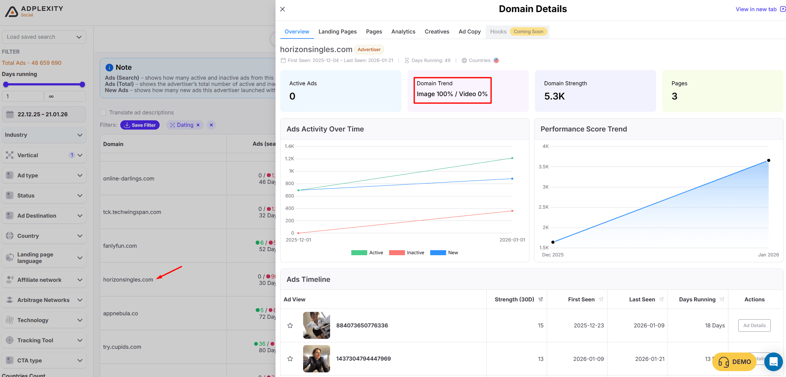Open the Load saved search dropdown
786x377 pixels.
pyautogui.click(x=44, y=37)
